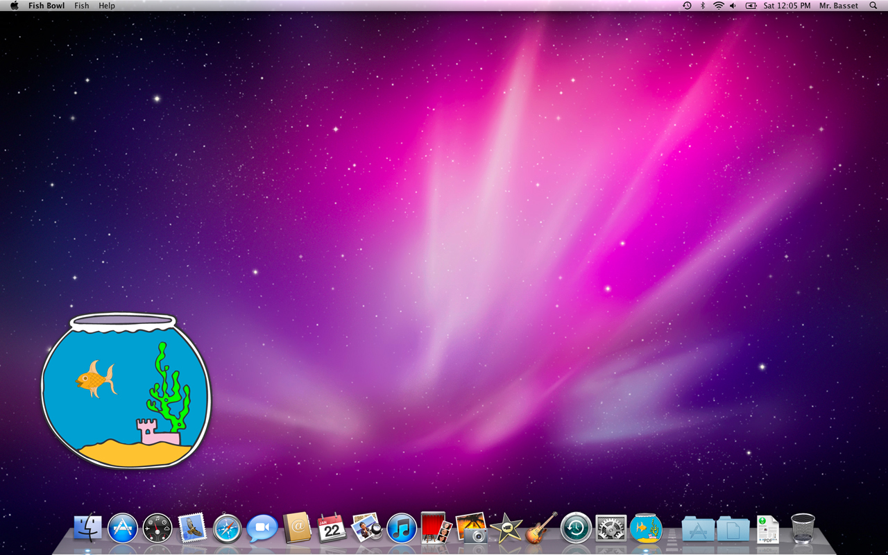
Task: Open Dashboard from the Dock
Action: (157, 529)
